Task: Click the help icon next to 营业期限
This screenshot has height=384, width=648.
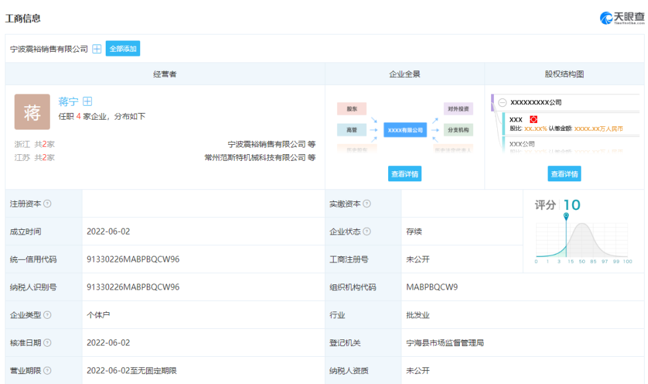Action: click(x=47, y=371)
